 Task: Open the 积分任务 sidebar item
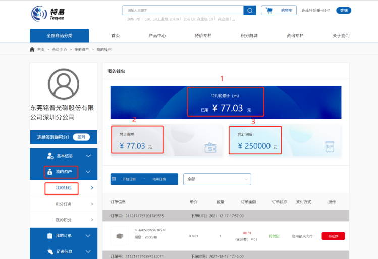click(64, 204)
